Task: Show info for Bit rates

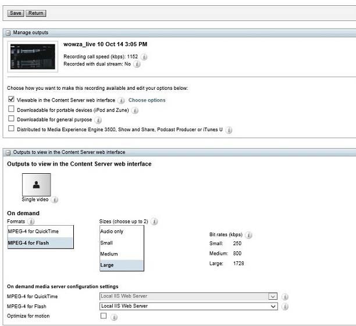Action: [249, 235]
